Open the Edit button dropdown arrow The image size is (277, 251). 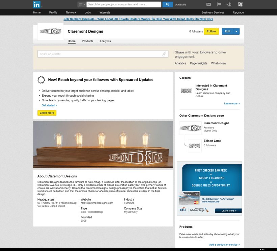click(236, 31)
